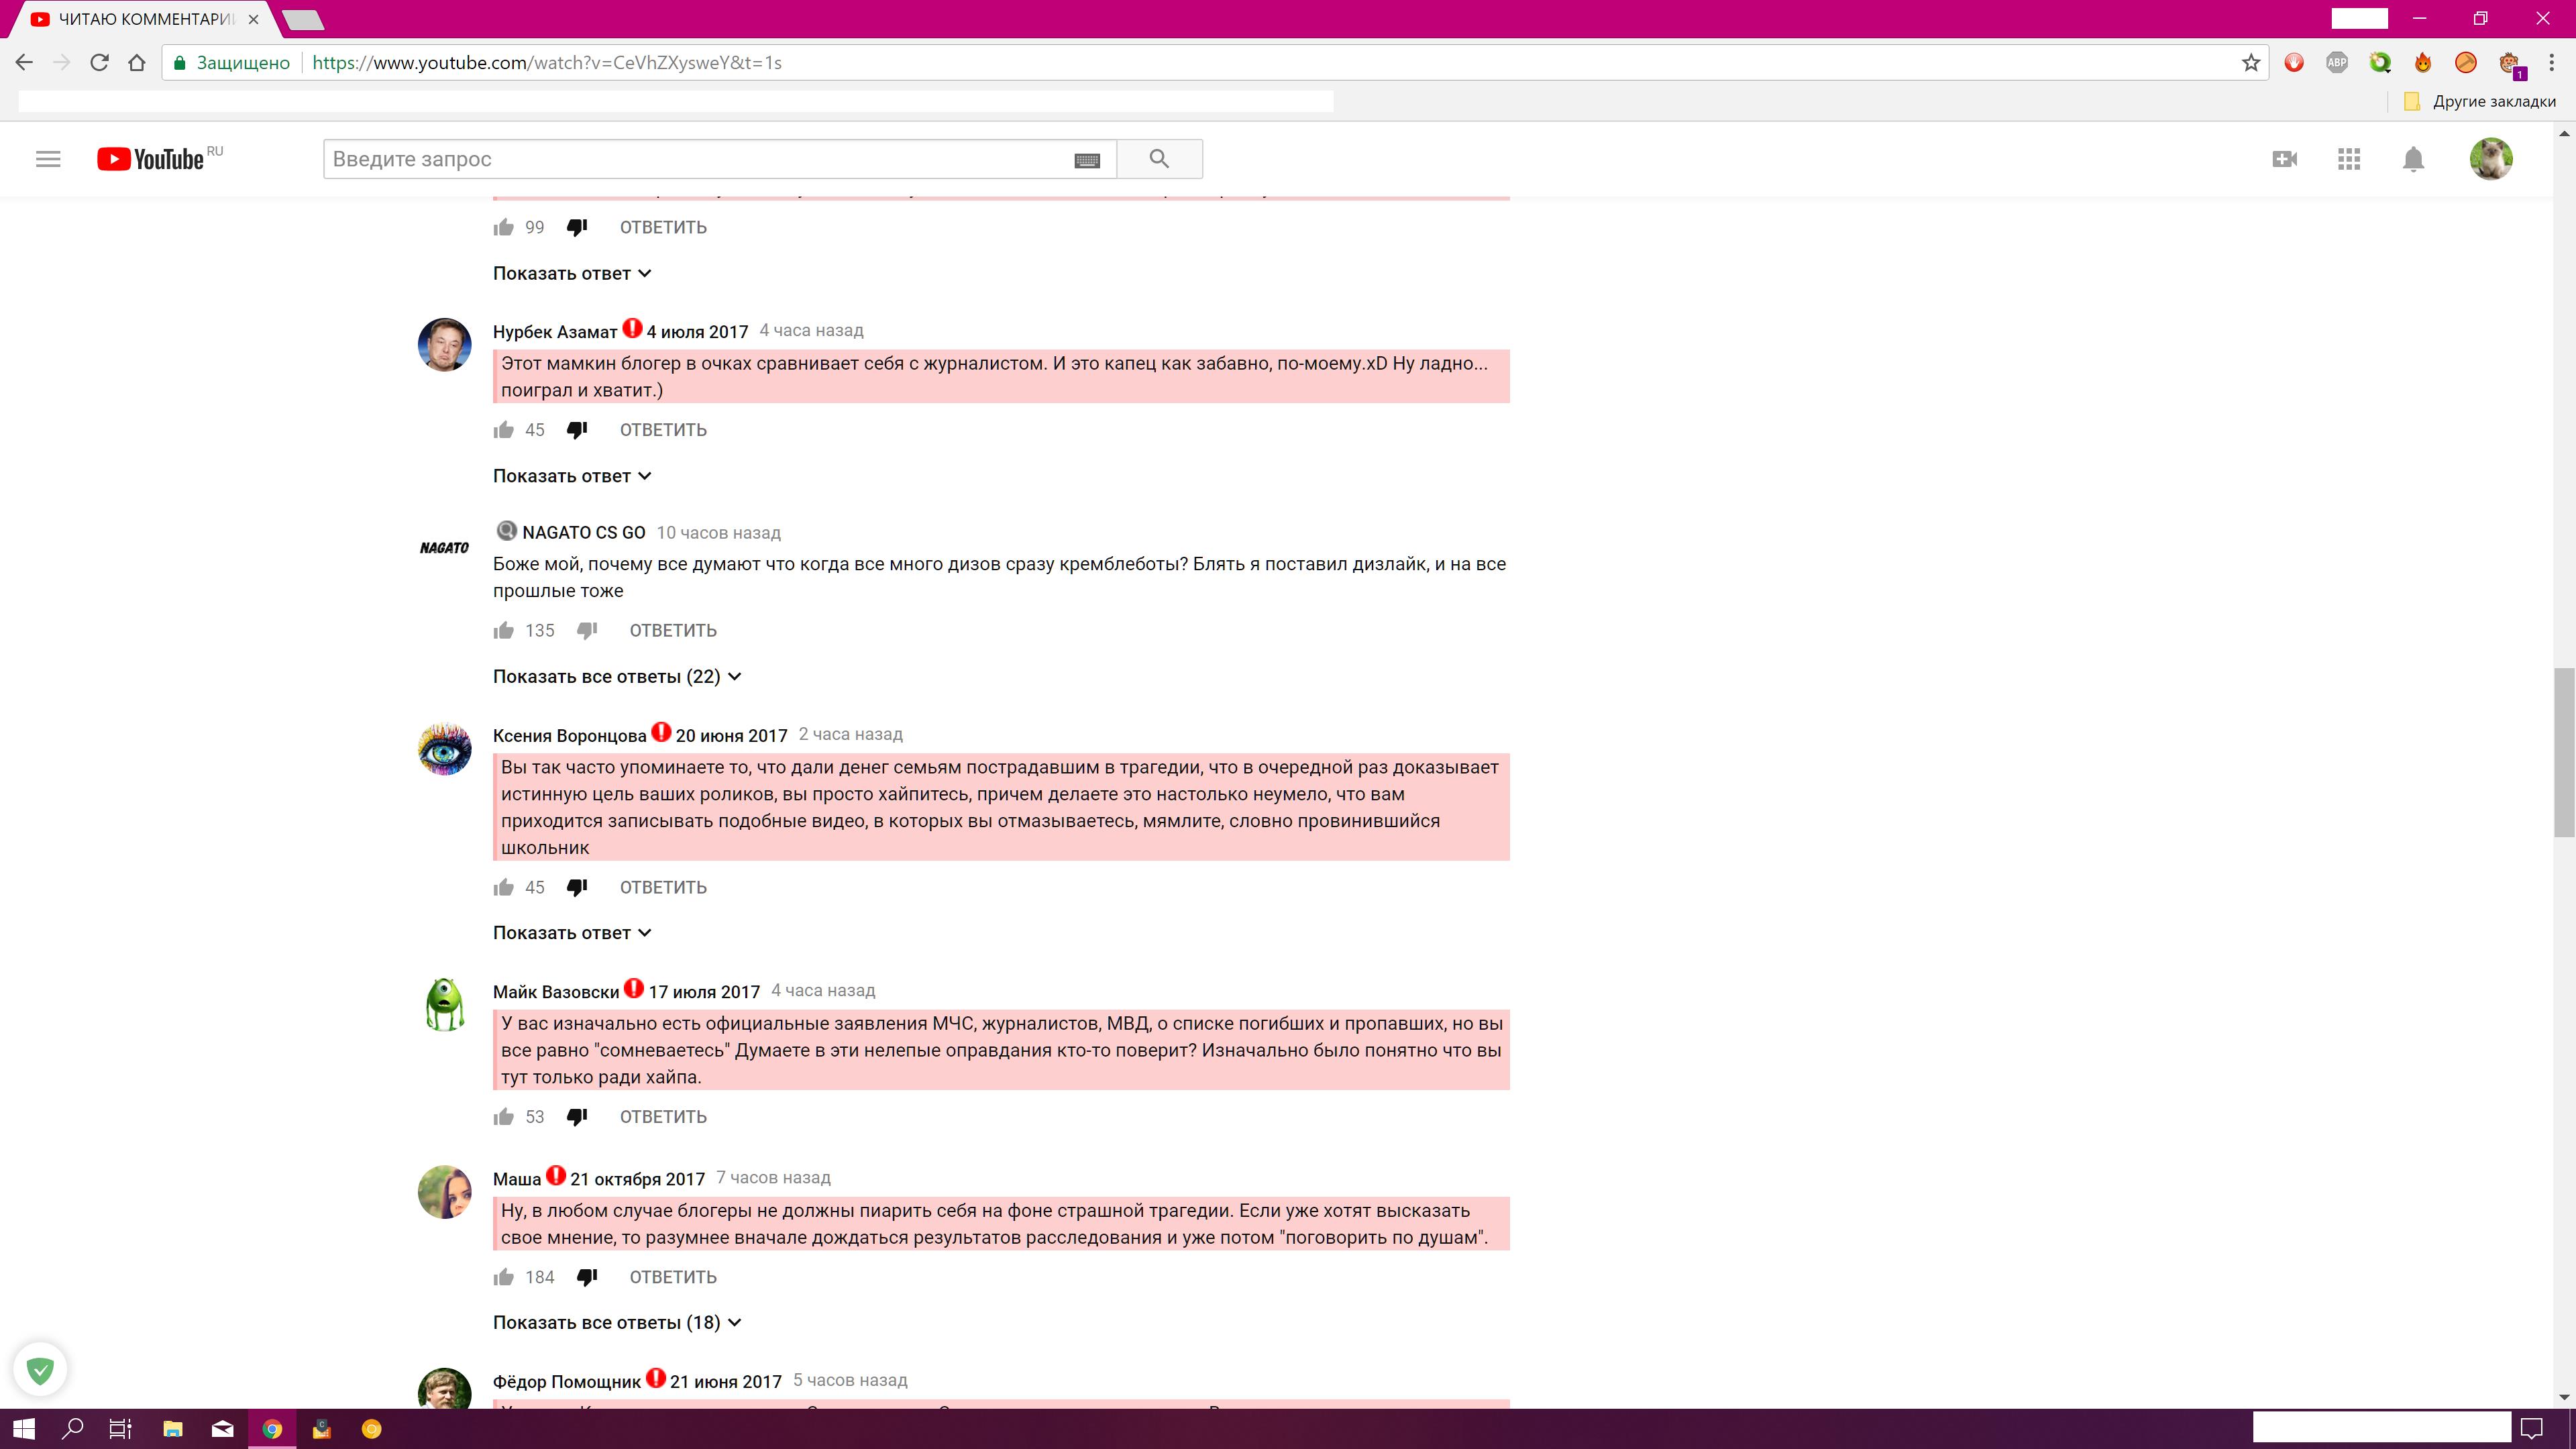Image resolution: width=2576 pixels, height=1449 pixels.
Task: Click ОТВЕТИТЬ under Нурбек Азамат's comment
Action: (x=663, y=430)
